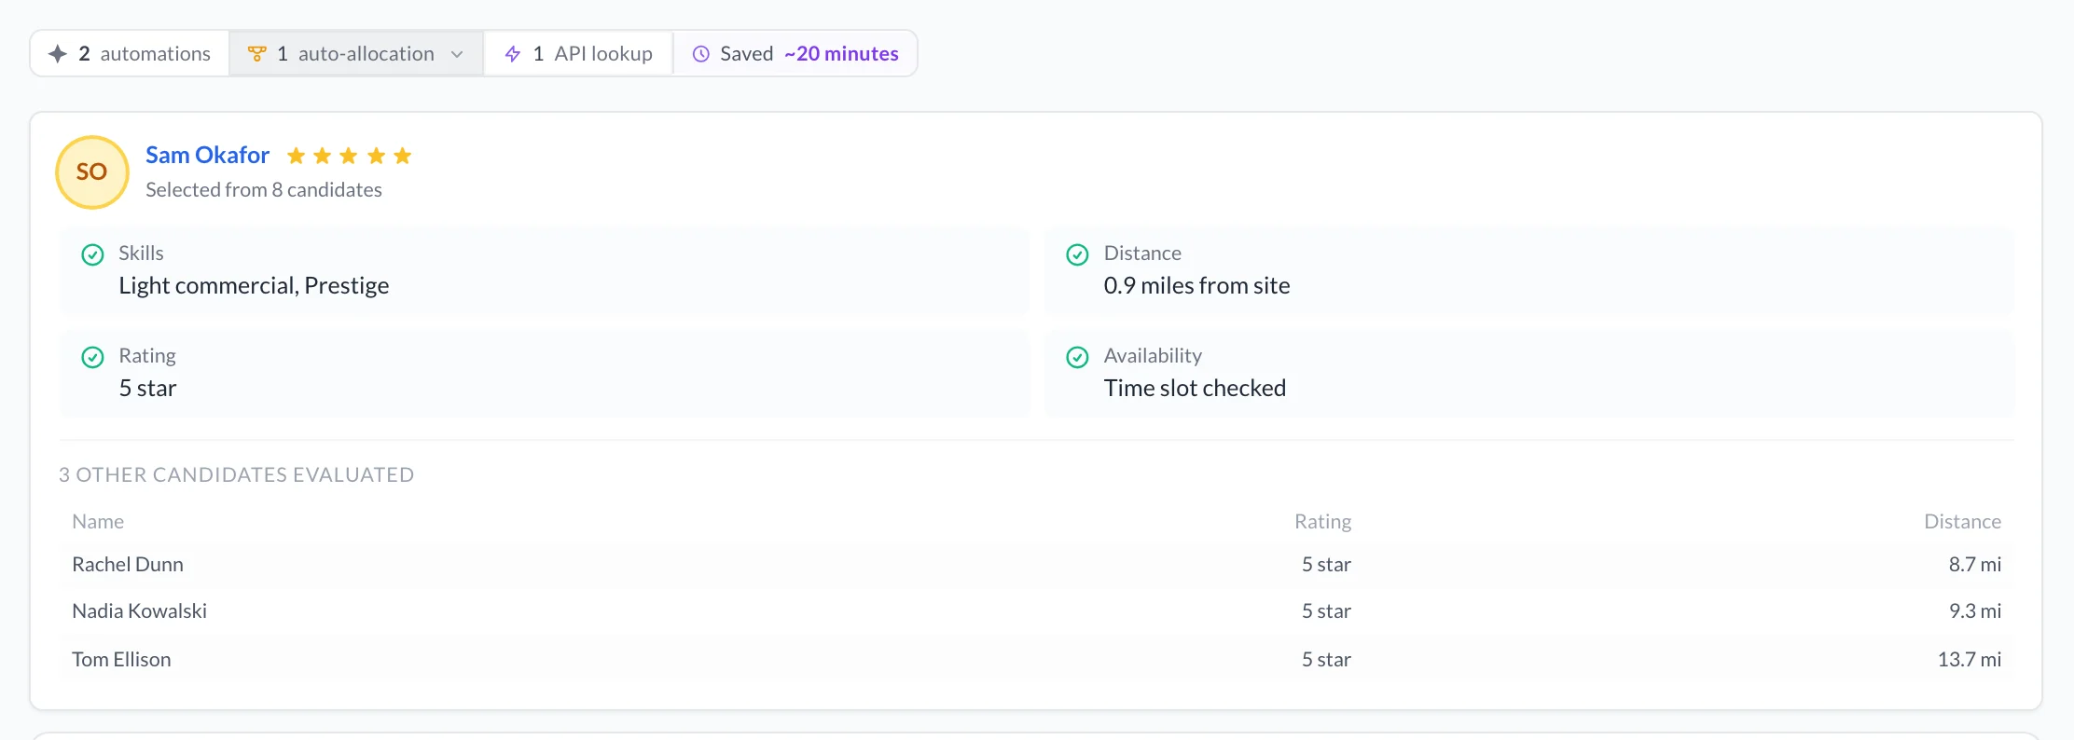
Task: Open the Saved ~20 minutes segment
Action: [795, 54]
